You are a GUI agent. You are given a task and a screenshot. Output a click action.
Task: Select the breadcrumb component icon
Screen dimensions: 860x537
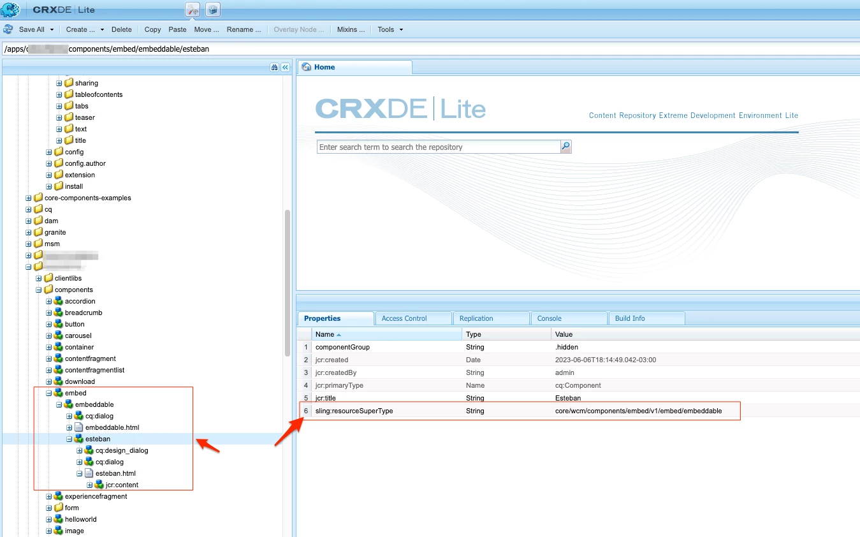click(x=59, y=313)
